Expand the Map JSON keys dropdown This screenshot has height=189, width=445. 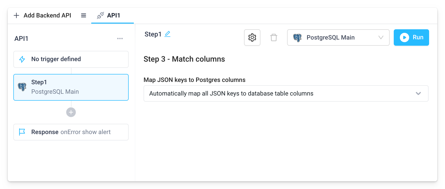click(x=286, y=93)
